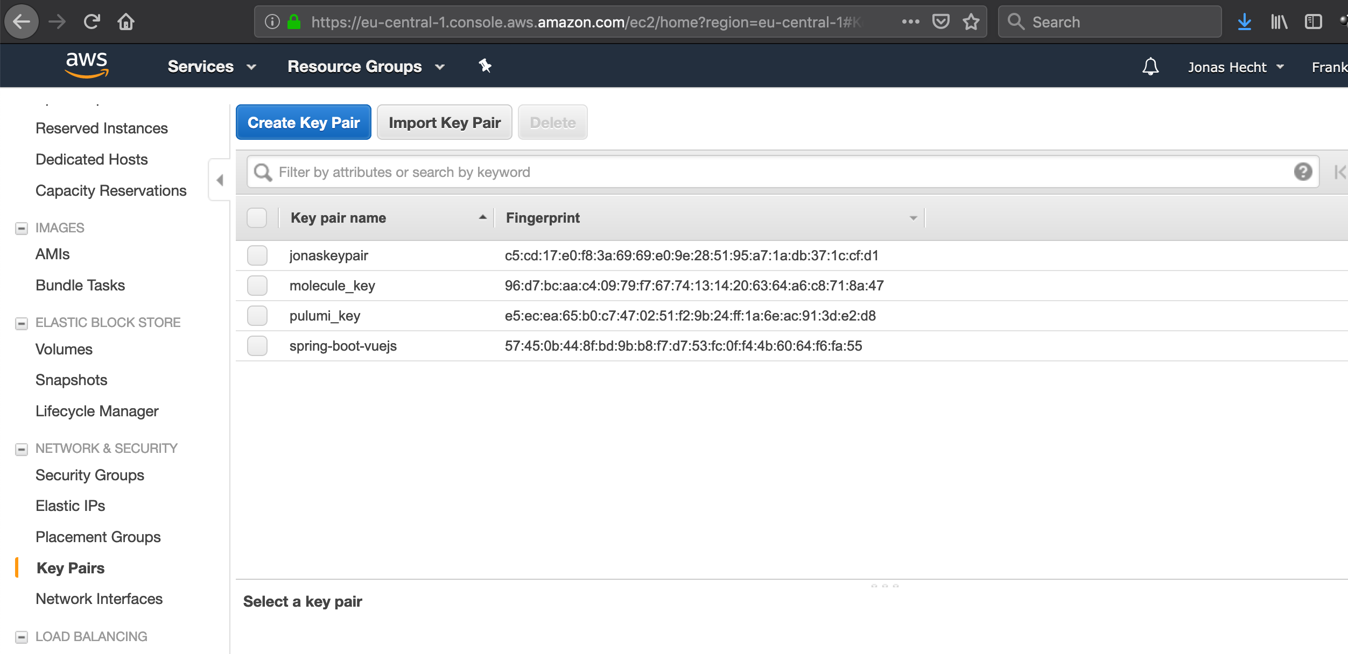This screenshot has width=1348, height=654.
Task: Bookmark this page with the star icon
Action: pos(971,22)
